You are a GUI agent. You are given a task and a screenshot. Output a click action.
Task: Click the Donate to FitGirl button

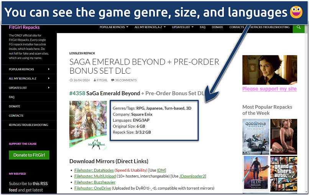point(29,155)
